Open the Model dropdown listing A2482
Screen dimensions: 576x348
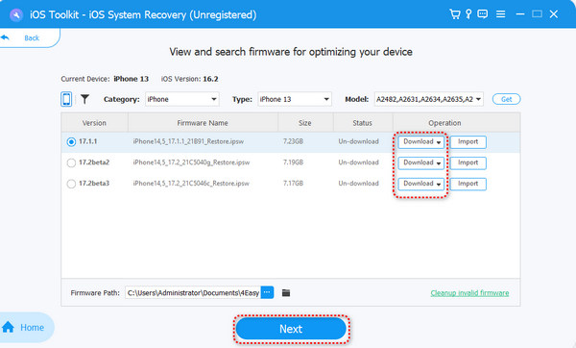[429, 99]
